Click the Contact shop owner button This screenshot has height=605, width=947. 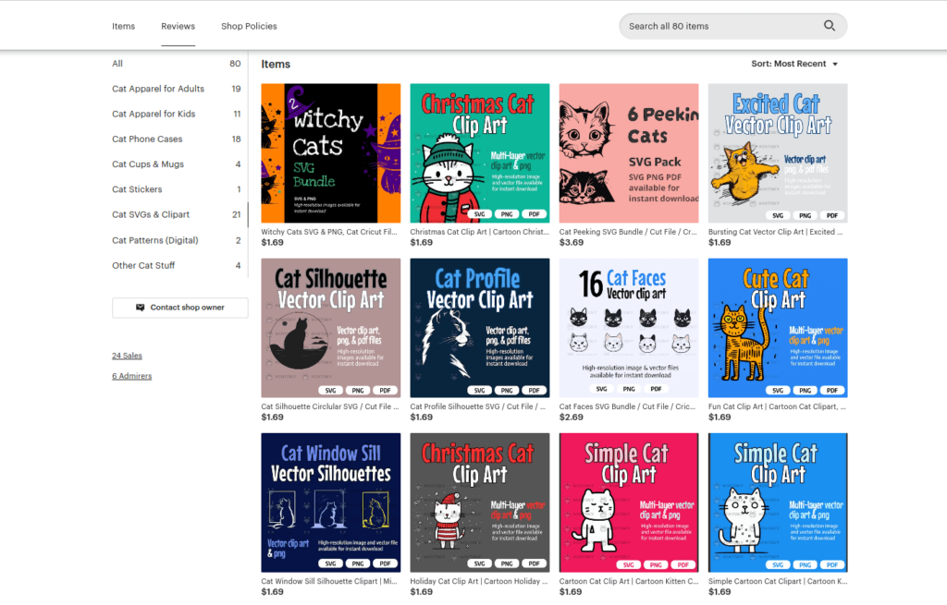(179, 308)
